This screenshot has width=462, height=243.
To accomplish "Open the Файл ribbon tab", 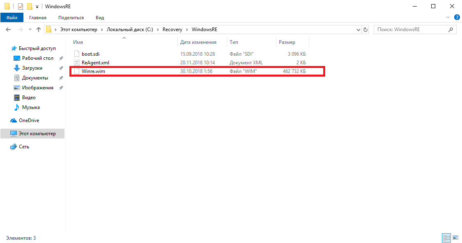I will (x=12, y=18).
